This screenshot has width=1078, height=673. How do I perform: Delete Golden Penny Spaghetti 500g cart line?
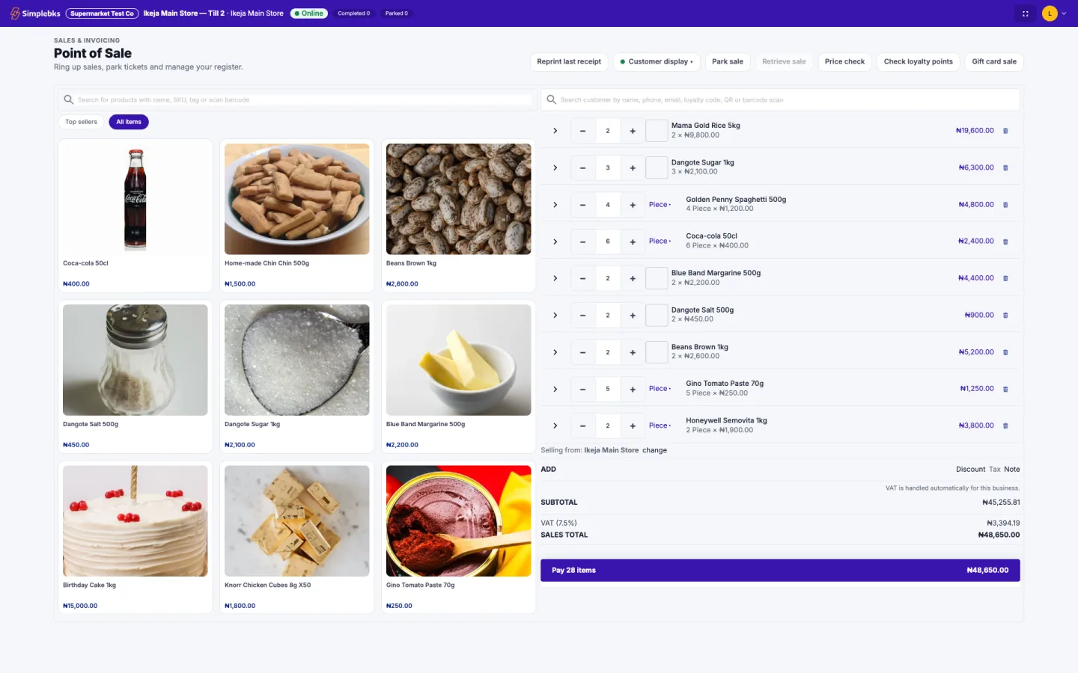tap(1005, 205)
